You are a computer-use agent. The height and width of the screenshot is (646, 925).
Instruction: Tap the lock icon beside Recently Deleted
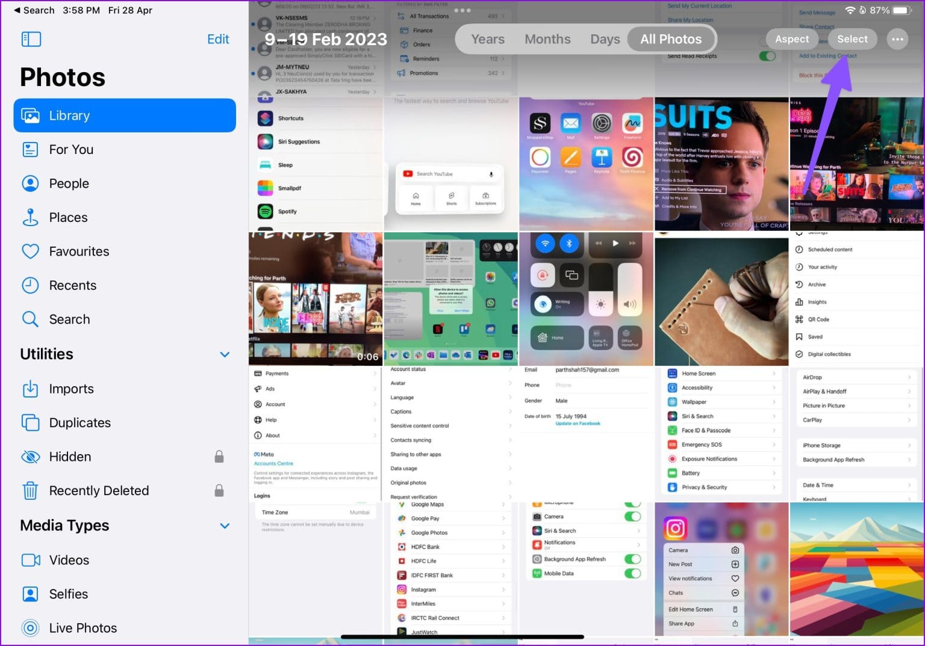click(x=219, y=491)
